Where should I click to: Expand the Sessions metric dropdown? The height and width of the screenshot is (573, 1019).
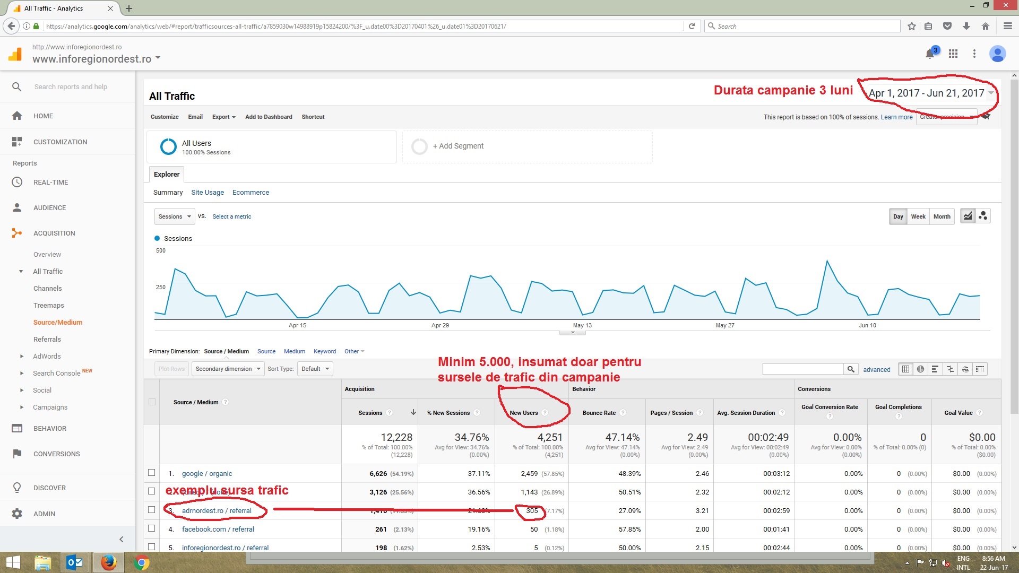[175, 216]
